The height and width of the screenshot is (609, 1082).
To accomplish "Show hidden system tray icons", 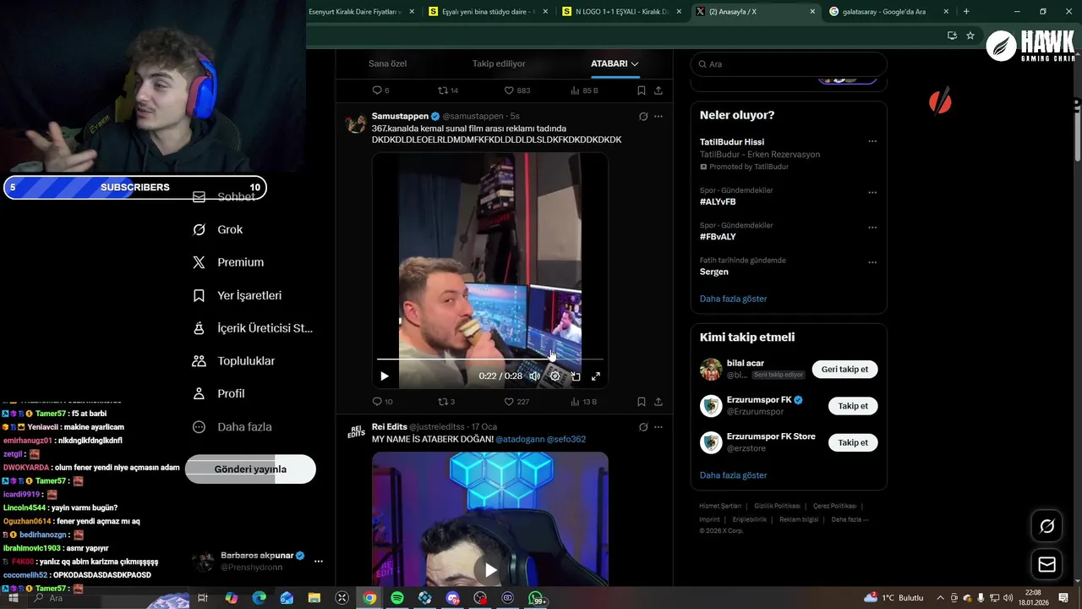I will tap(941, 598).
